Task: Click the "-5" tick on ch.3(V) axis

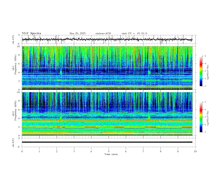Action: click(19, 147)
